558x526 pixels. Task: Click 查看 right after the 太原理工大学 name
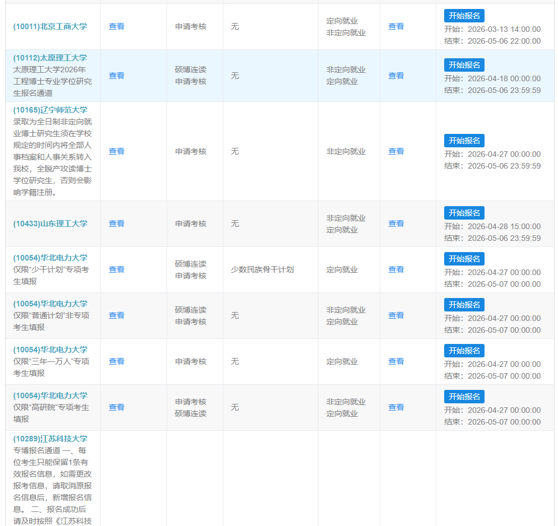(117, 76)
